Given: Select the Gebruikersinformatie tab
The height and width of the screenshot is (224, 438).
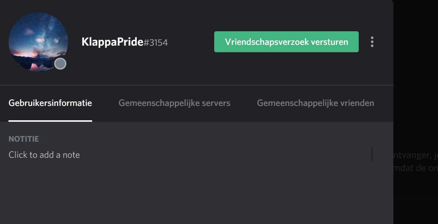Looking at the screenshot, I should click(50, 103).
